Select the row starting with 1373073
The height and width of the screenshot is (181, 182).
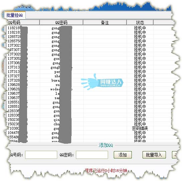(x=89, y=50)
